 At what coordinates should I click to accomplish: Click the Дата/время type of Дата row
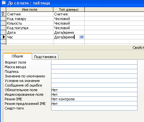pyautogui.click(x=69, y=32)
